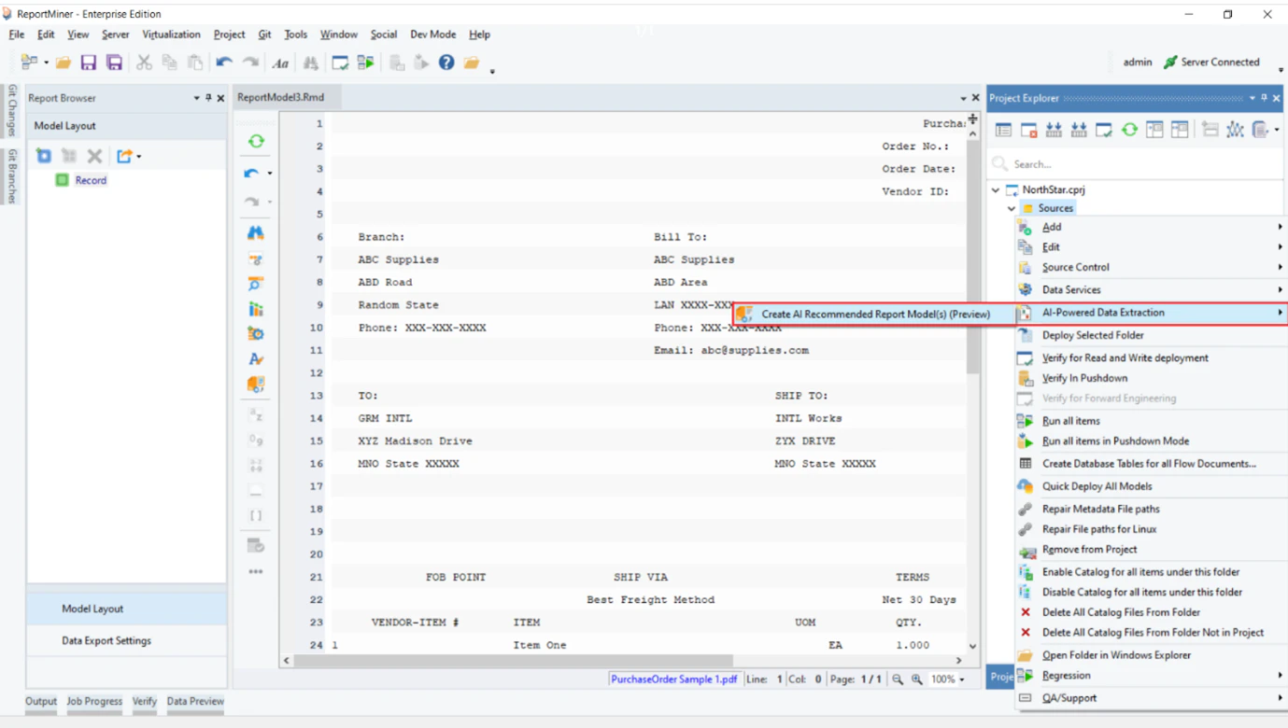Collapse the NorthStar.cprj project node
The width and height of the screenshot is (1288, 728).
tap(994, 189)
